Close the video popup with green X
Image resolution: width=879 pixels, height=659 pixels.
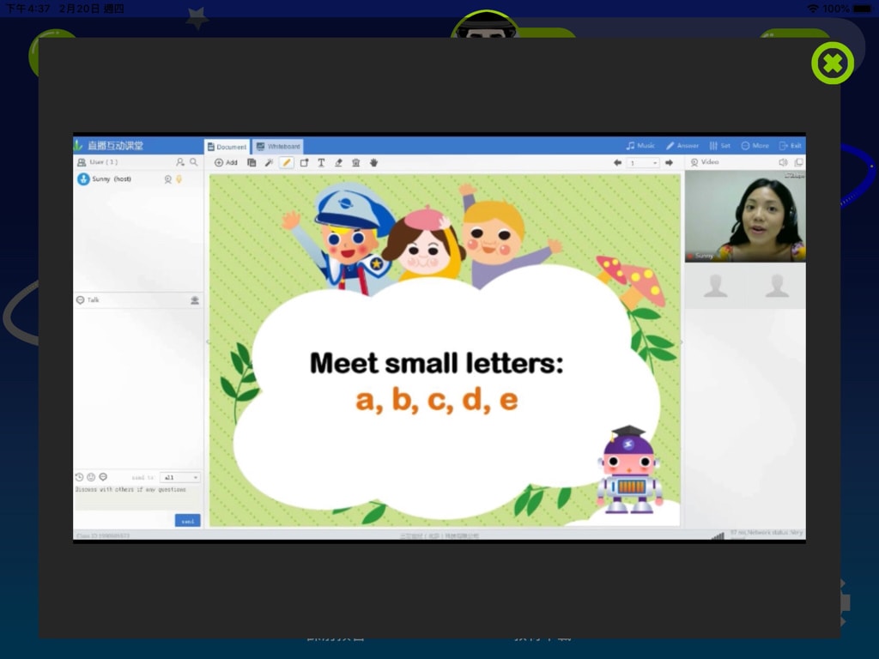coord(832,63)
